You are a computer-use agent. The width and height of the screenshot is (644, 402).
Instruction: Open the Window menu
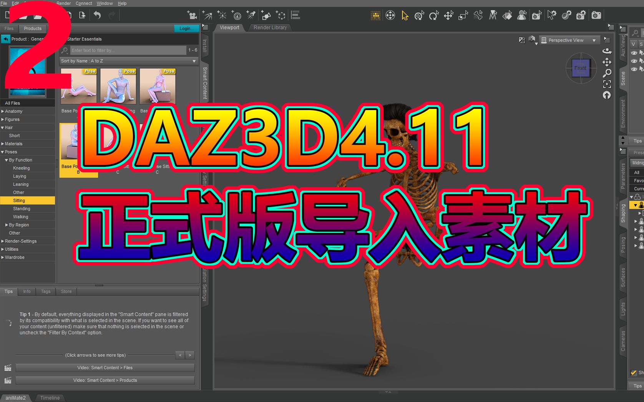[105, 3]
